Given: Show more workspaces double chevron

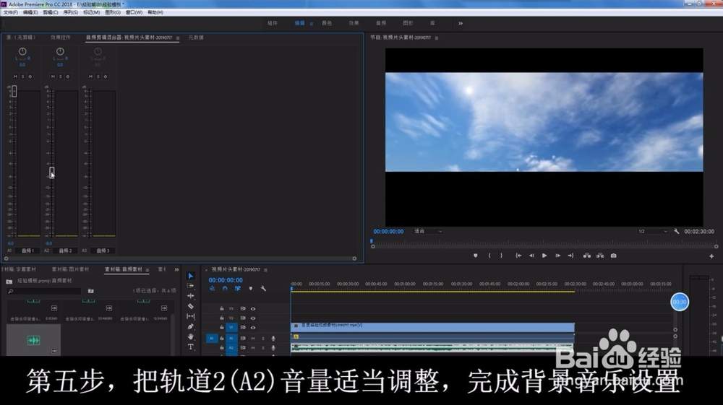Looking at the screenshot, I should tap(460, 23).
